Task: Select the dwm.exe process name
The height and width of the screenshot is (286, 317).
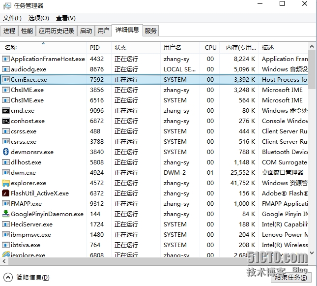Action: [23, 173]
